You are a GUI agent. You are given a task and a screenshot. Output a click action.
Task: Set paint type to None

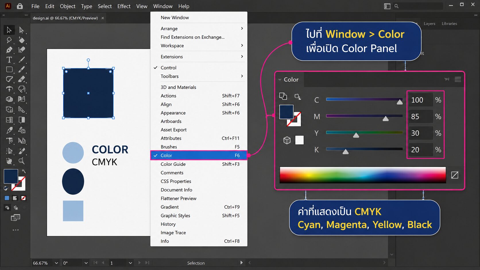(x=24, y=198)
